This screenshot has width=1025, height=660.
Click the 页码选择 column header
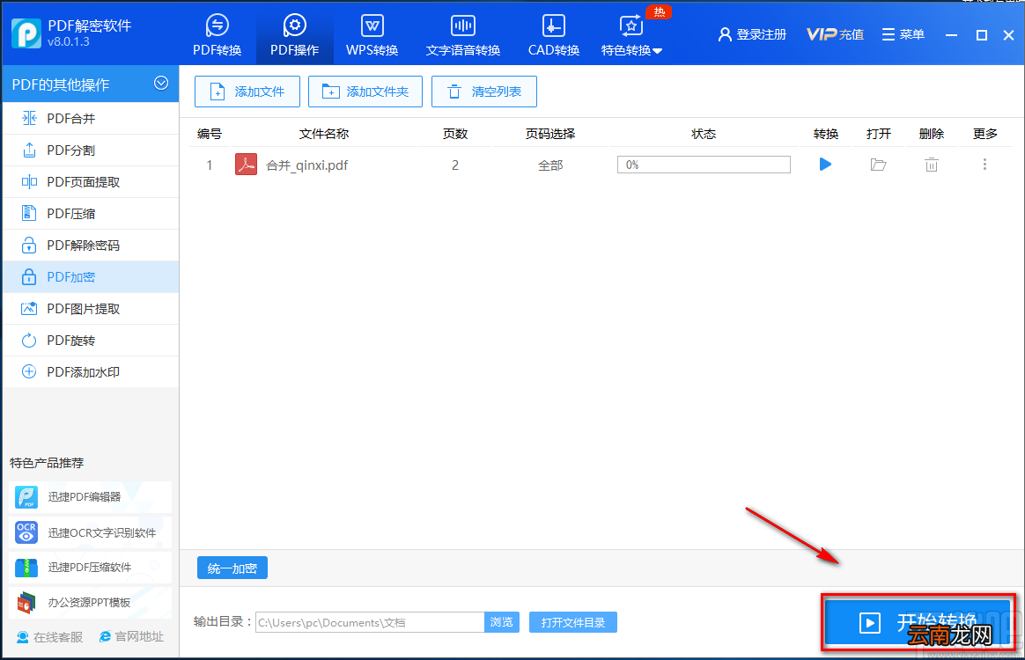pyautogui.click(x=549, y=134)
